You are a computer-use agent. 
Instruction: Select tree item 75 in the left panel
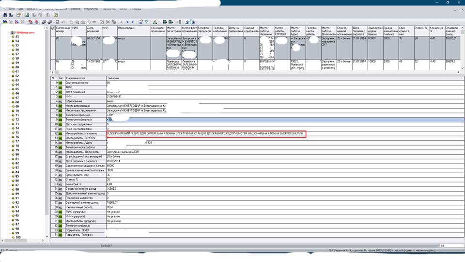tap(17, 132)
